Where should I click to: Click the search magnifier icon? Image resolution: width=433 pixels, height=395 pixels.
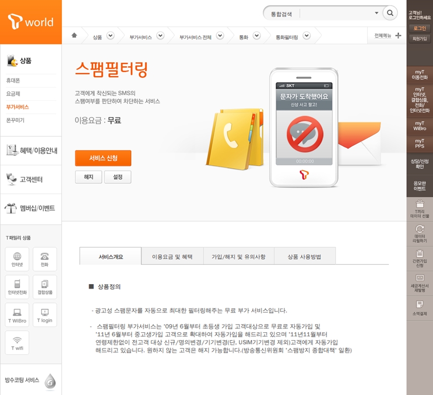coord(390,13)
